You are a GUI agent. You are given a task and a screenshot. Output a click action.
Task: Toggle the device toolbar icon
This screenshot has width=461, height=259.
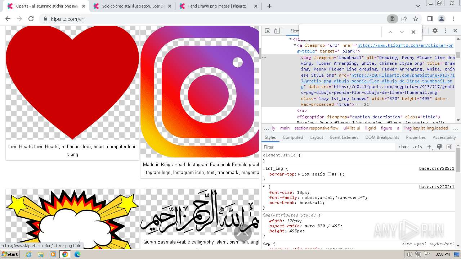[277, 31]
